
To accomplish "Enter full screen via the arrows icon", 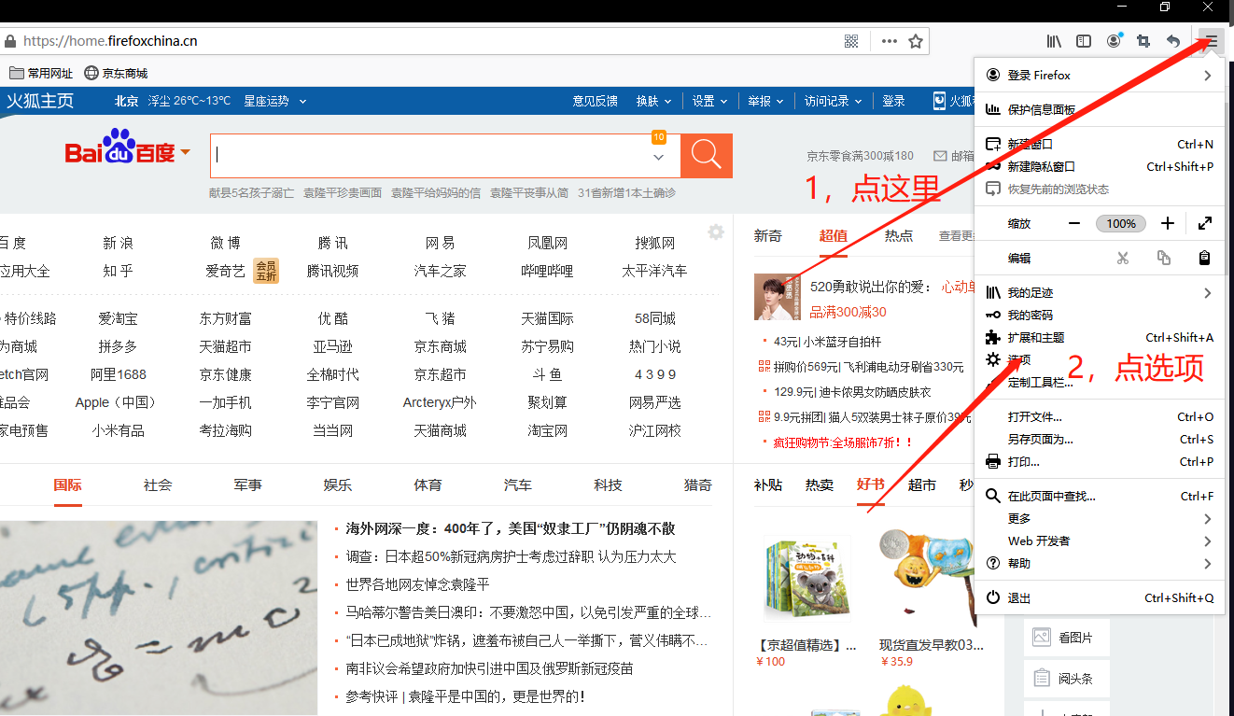I will [x=1205, y=223].
